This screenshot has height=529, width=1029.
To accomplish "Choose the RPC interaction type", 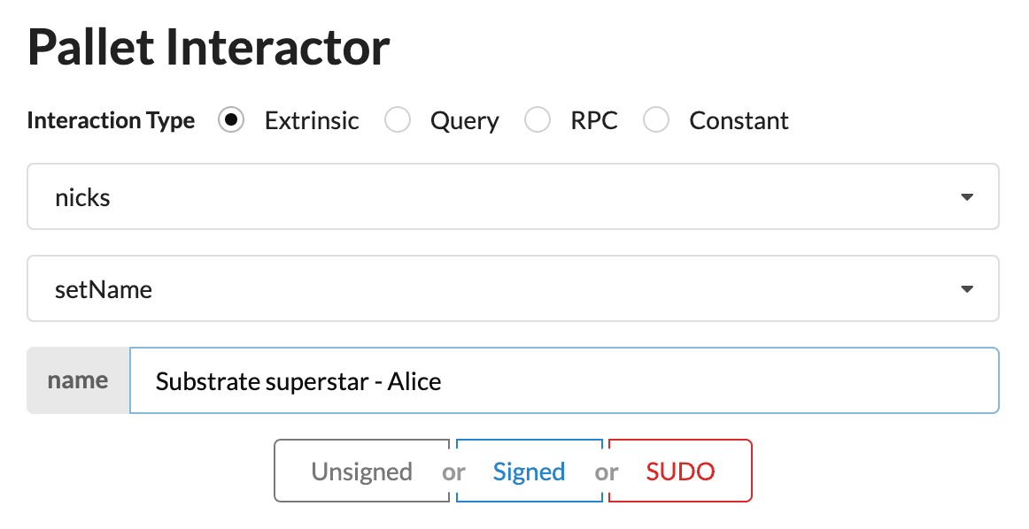I will 538,120.
